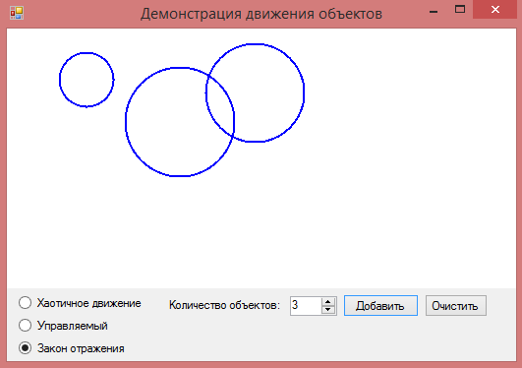Click the application icon in title bar

tap(17, 13)
